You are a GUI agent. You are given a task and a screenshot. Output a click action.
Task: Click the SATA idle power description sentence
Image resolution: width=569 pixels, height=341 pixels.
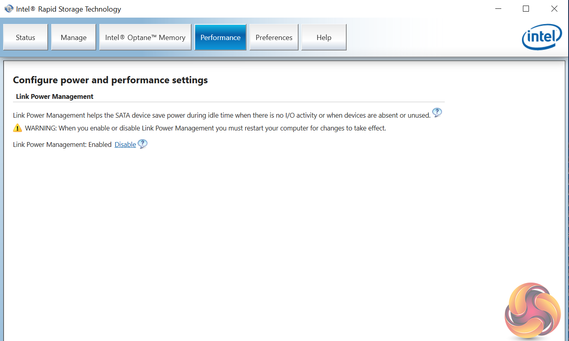point(222,115)
